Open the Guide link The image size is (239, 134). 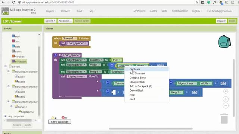click(x=164, y=11)
